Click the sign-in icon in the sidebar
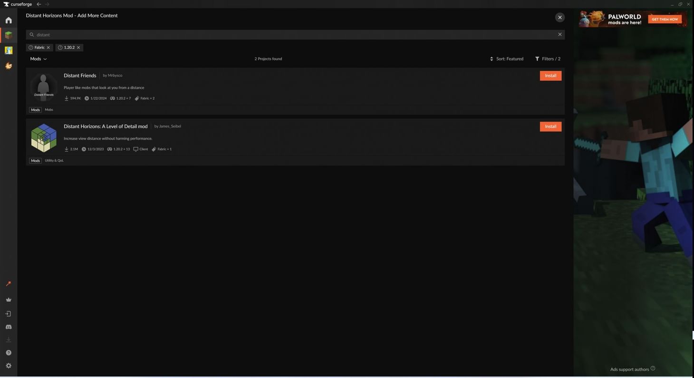This screenshot has width=694, height=378. point(9,314)
